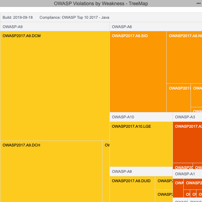Click the narrow A9 tile beside OWASP2017.A9.DCH
Image resolution: width=202 pixels, height=202 pixels.
pos(106,171)
